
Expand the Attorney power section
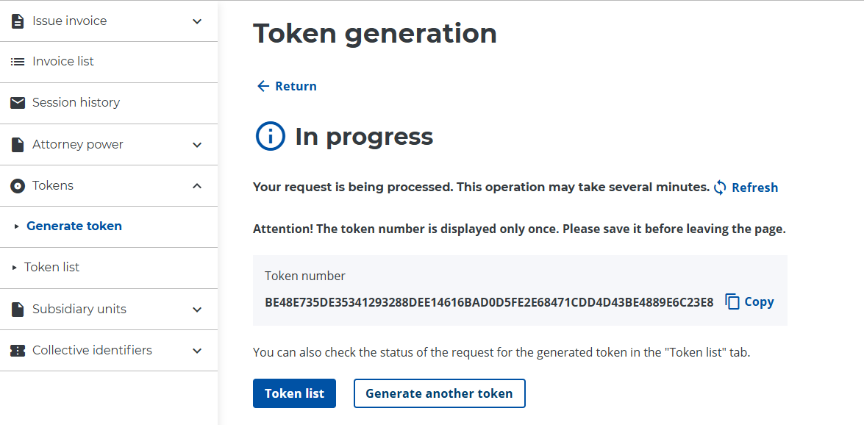point(196,144)
